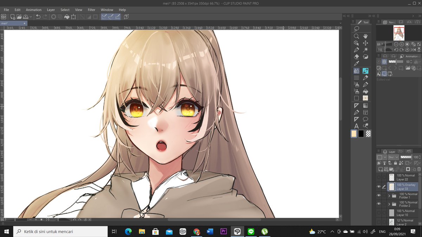Screen dimensions: 422x237
Task: Open Premiere Pro from the taskbar
Action: click(x=223, y=231)
